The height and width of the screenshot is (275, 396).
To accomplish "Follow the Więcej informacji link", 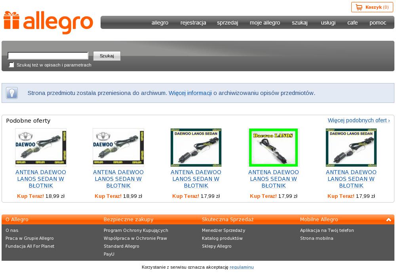I will [x=190, y=93].
